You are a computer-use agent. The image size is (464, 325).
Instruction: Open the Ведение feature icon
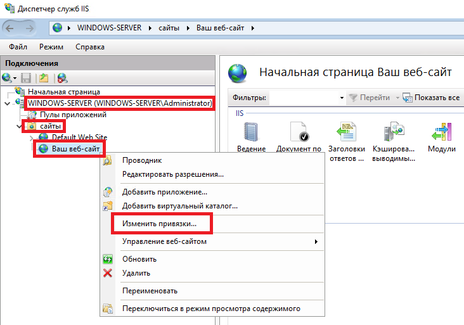(251, 132)
